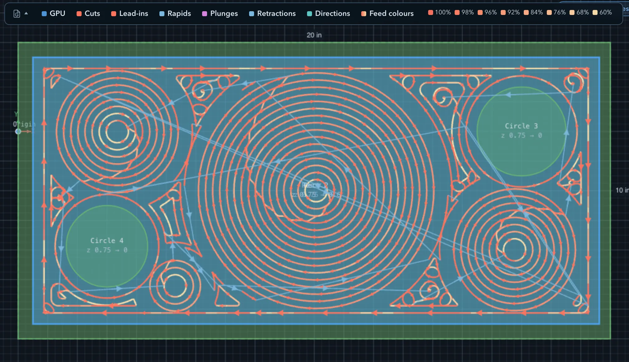
Task: Toggle Retractions layer visibility
Action: pyautogui.click(x=272, y=13)
